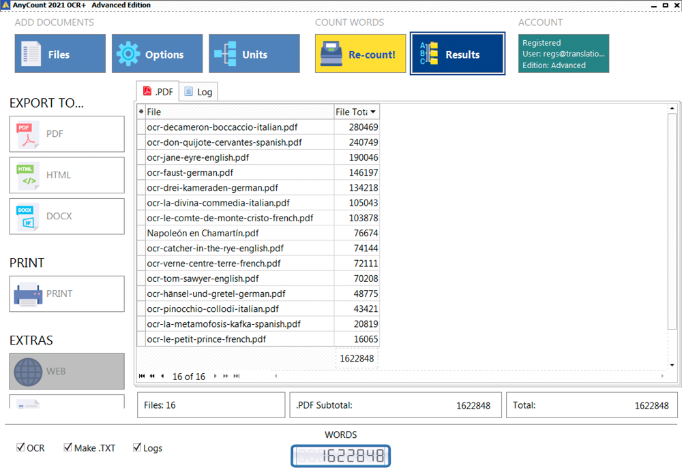The height and width of the screenshot is (476, 682).
Task: Click the horizontal scrollbar right arrow
Action: click(x=662, y=376)
